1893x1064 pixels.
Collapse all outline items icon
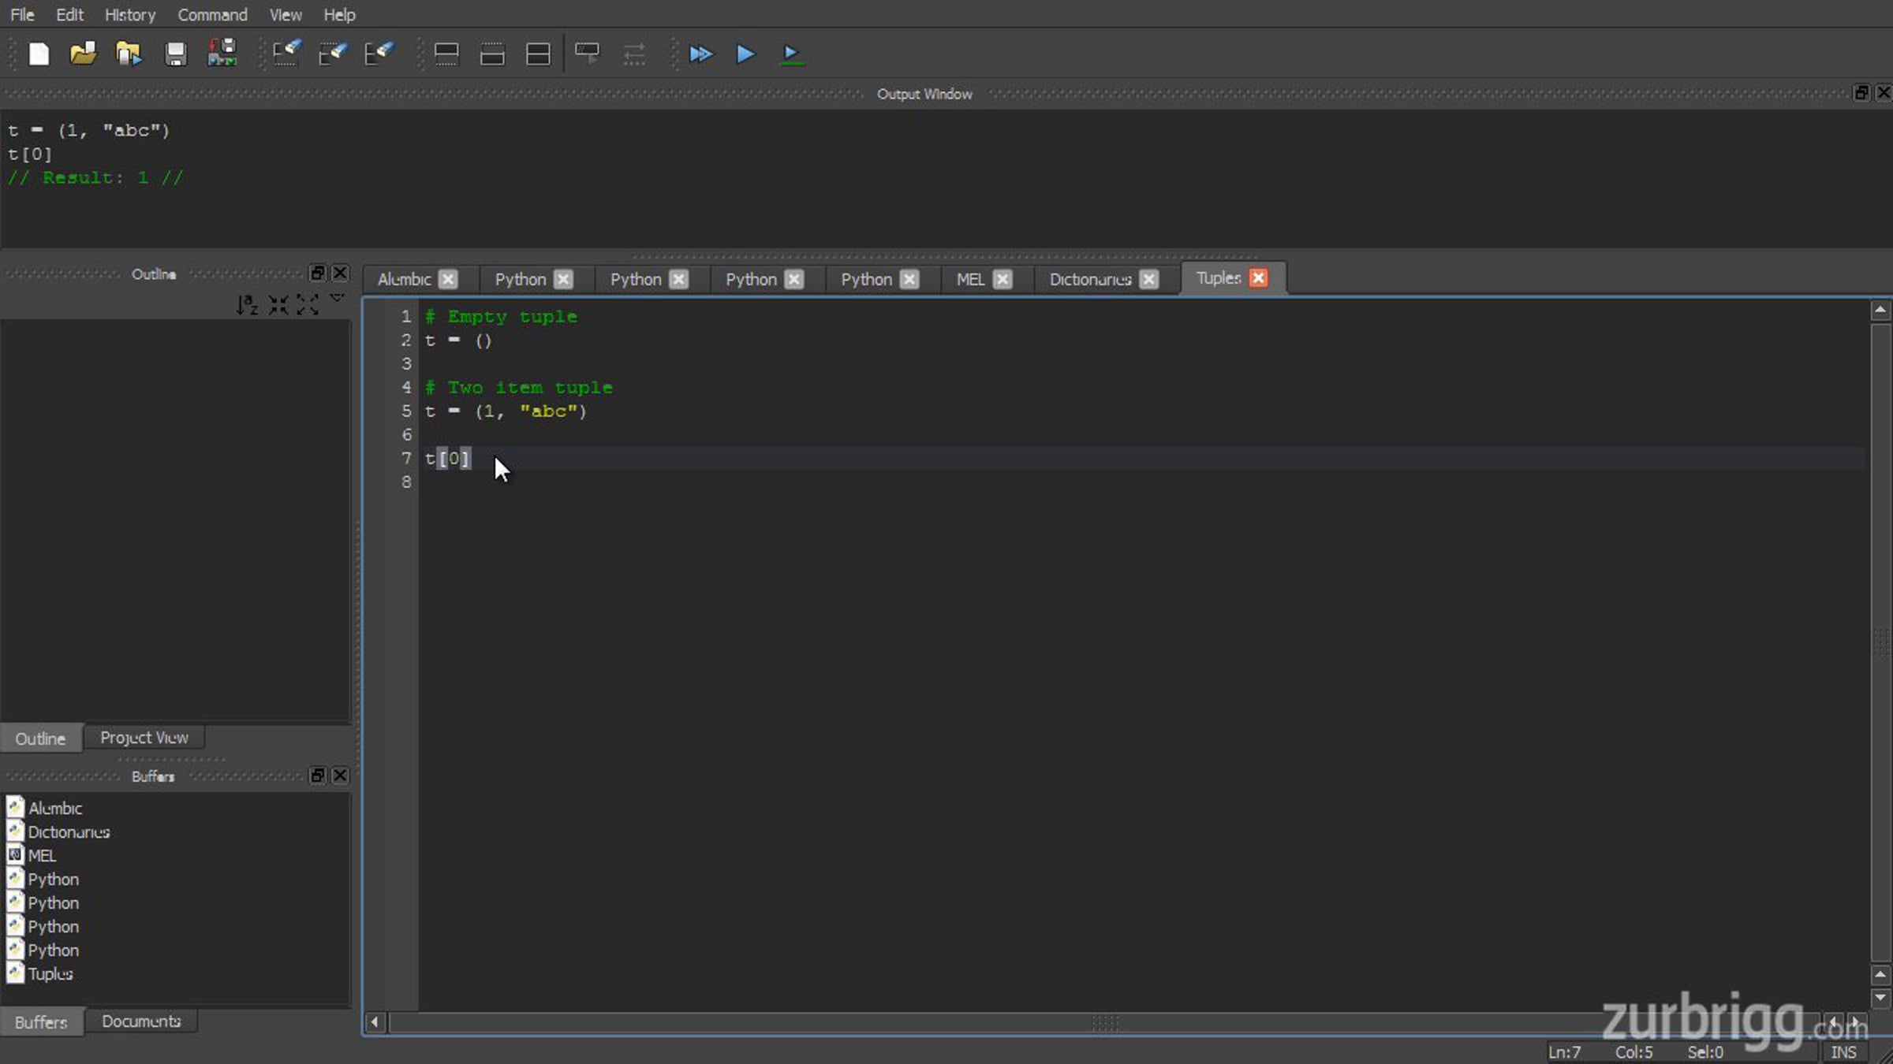click(x=278, y=304)
